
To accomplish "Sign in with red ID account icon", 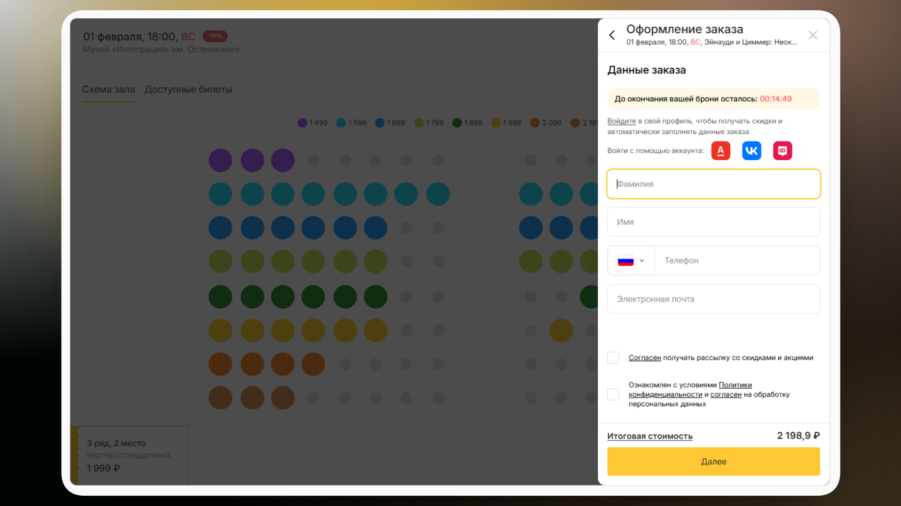I will pyautogui.click(x=782, y=151).
